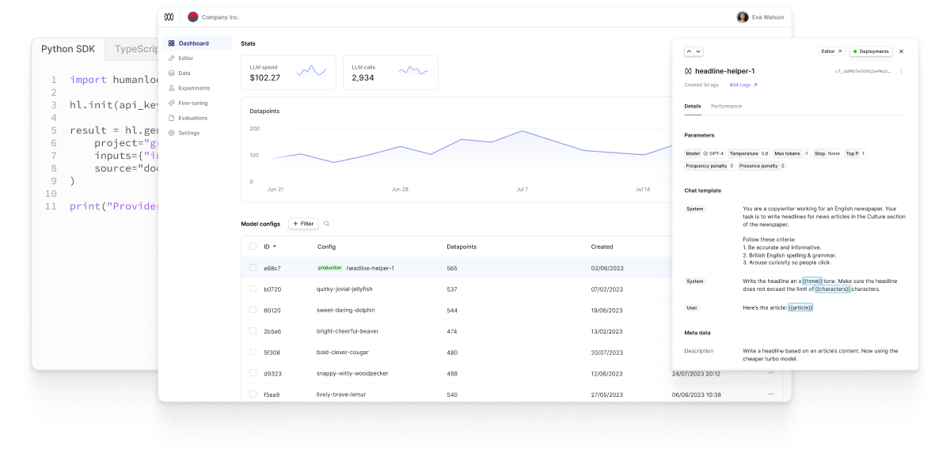The image size is (950, 449).
Task: Click the Editor button in detail panel
Action: 831,51
